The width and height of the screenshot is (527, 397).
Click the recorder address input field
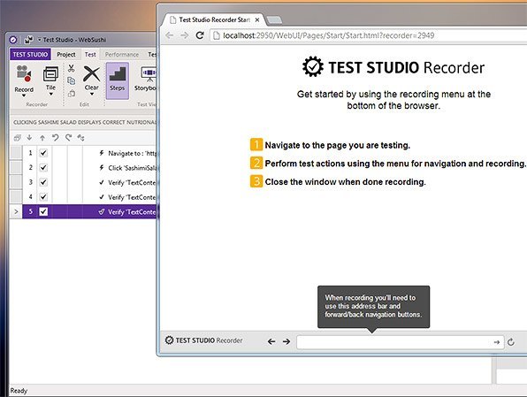pyautogui.click(x=400, y=342)
